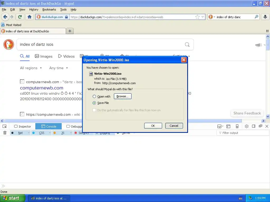This screenshot has height=202, width=270.
Task: Click Browse to choose an application
Action: coord(123,96)
